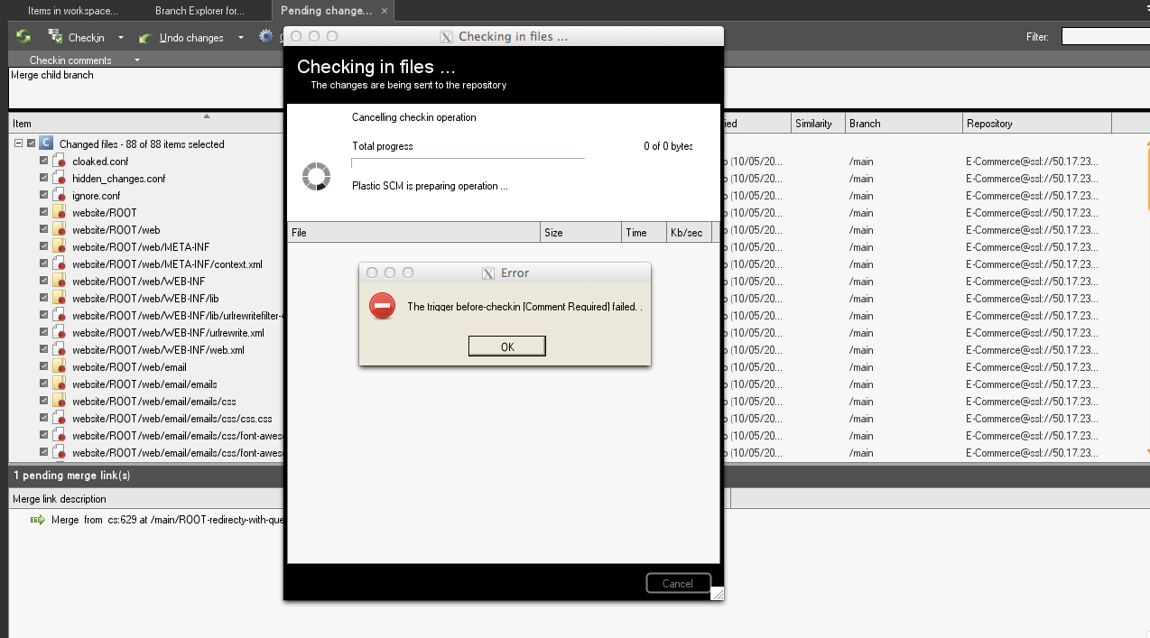The image size is (1150, 638).
Task: Sort by the Repository column header
Action: point(1037,124)
